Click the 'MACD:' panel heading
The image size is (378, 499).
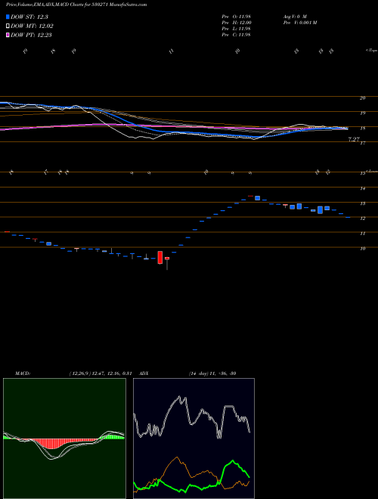[22, 373]
